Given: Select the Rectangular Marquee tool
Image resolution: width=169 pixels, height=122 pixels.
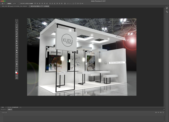Looking at the screenshot, I should point(17,25).
